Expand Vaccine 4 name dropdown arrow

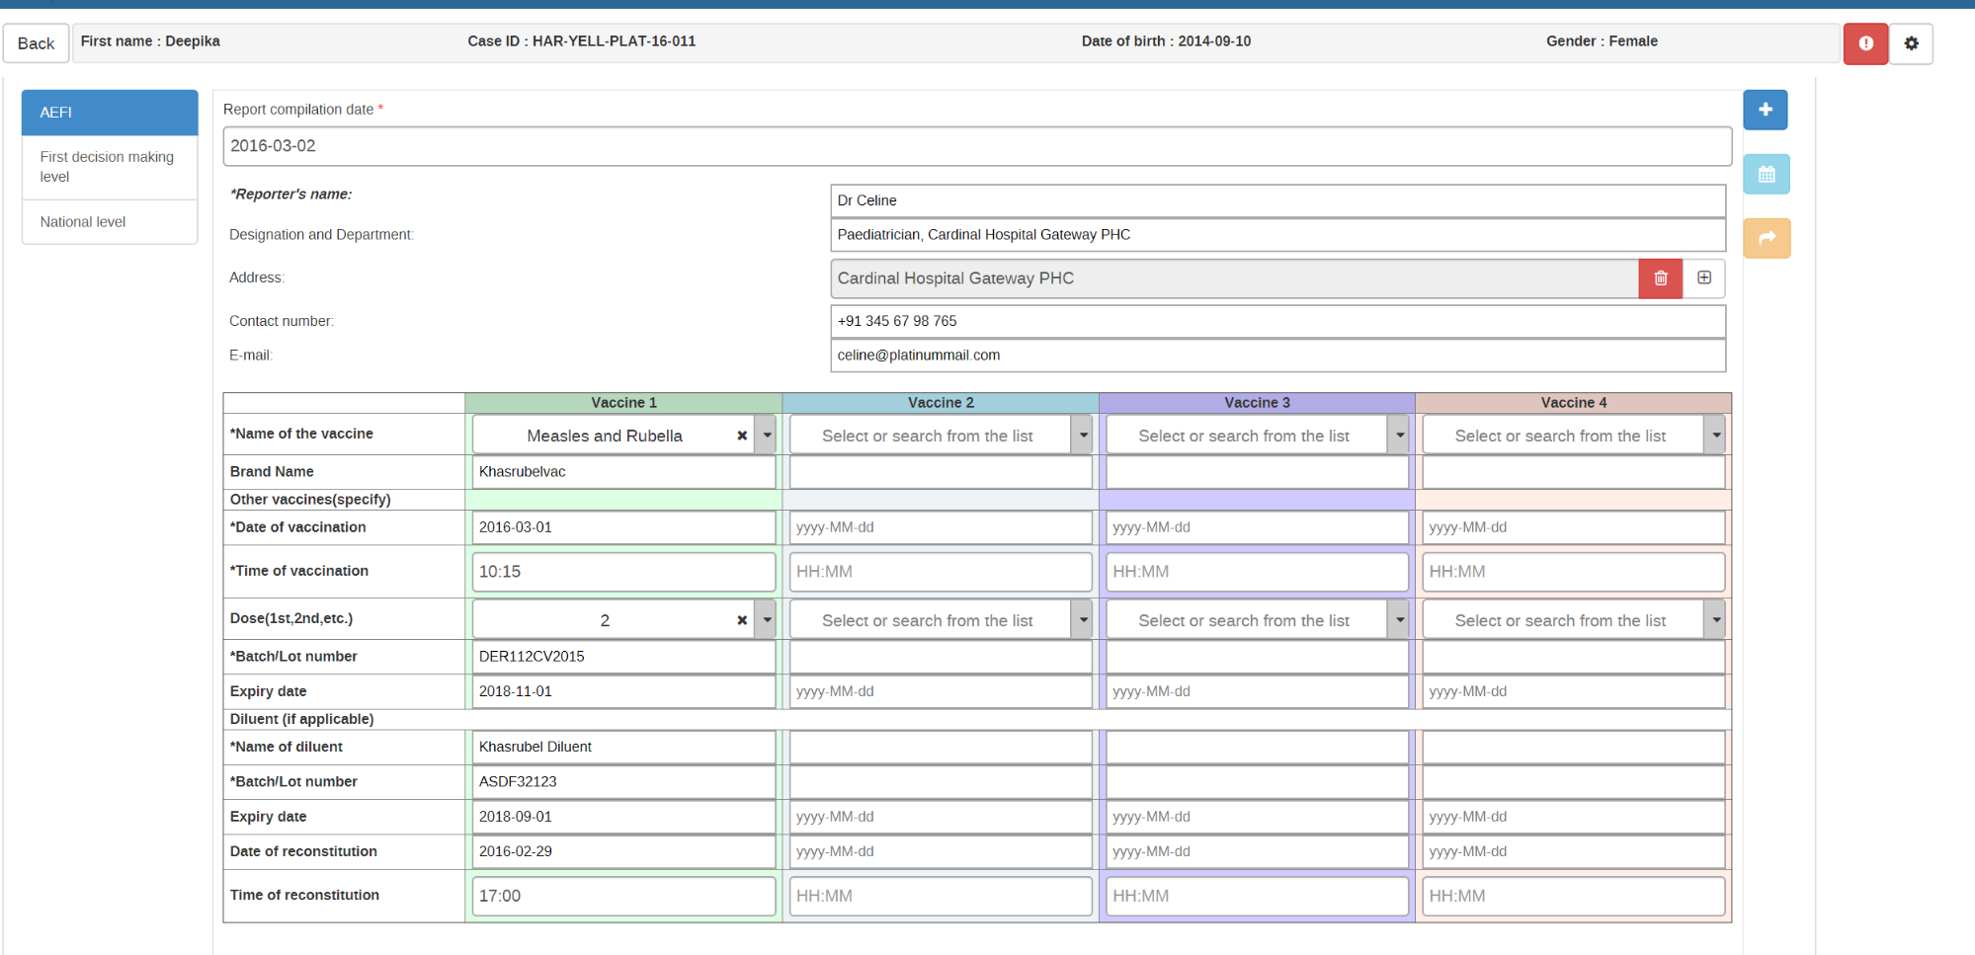point(1716,436)
